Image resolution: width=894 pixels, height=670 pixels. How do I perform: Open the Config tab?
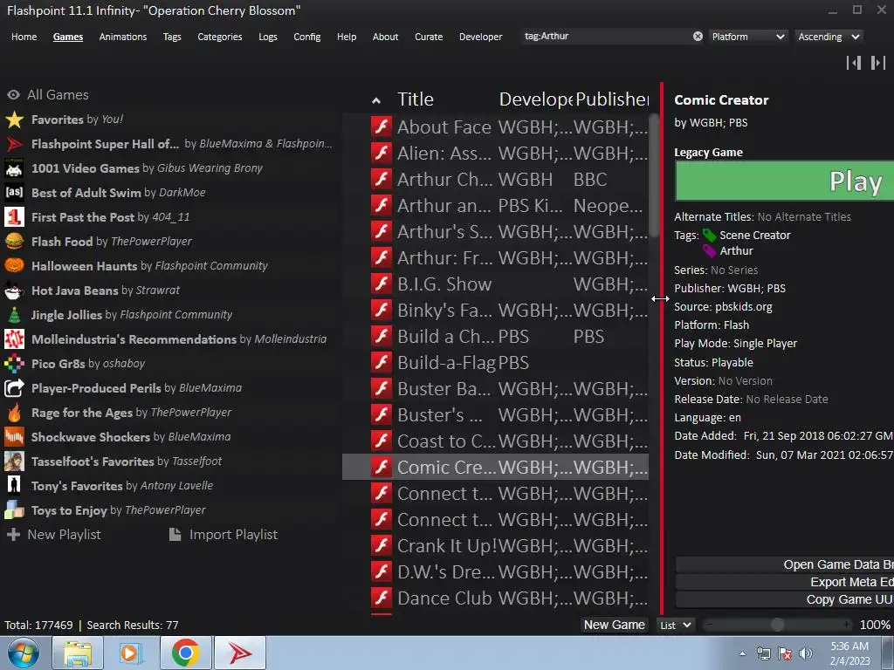[306, 37]
